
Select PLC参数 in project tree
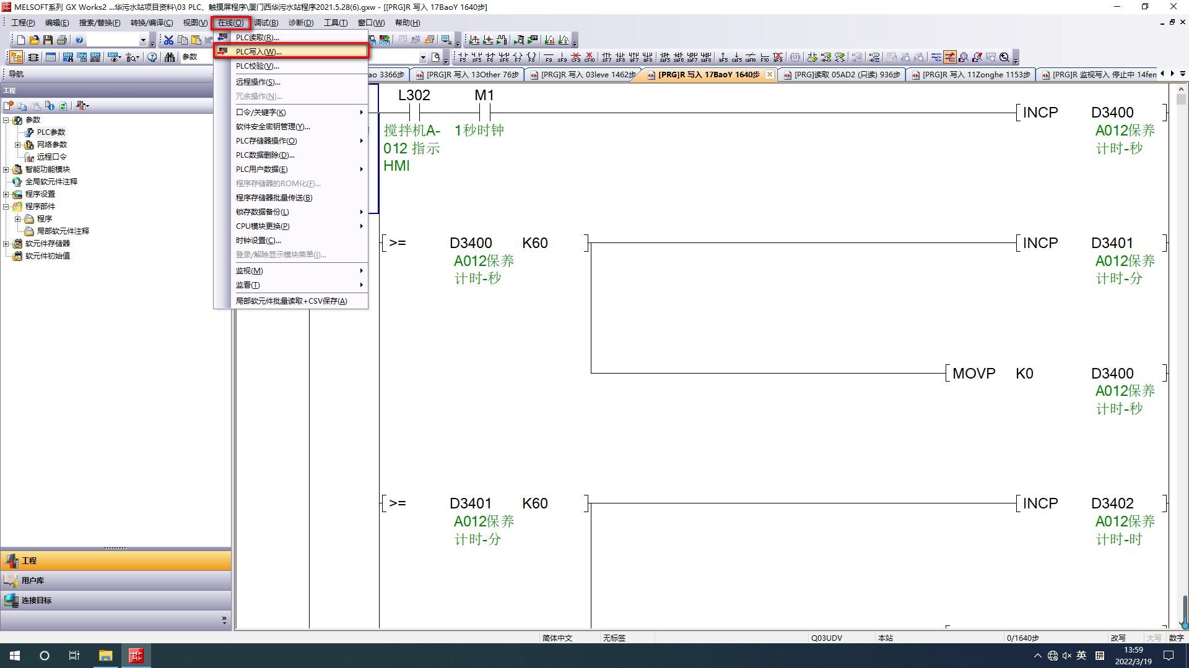pyautogui.click(x=51, y=132)
